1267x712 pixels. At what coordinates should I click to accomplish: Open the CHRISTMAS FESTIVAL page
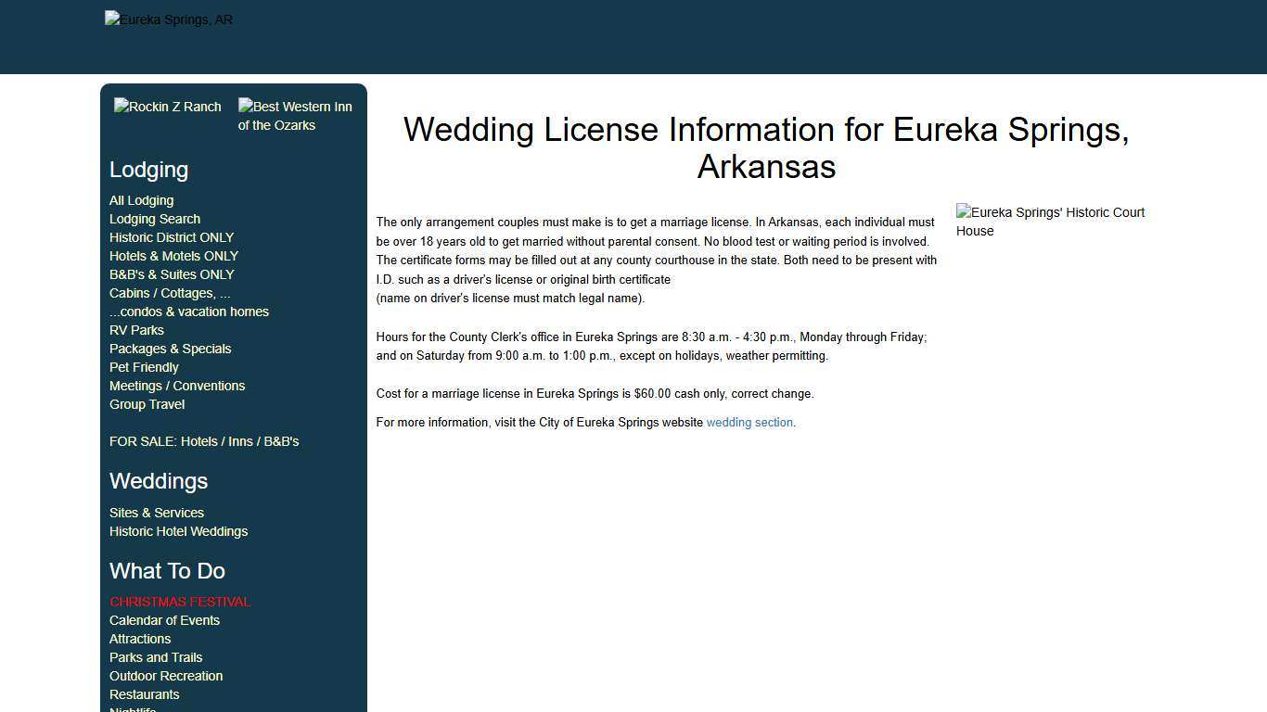click(179, 602)
